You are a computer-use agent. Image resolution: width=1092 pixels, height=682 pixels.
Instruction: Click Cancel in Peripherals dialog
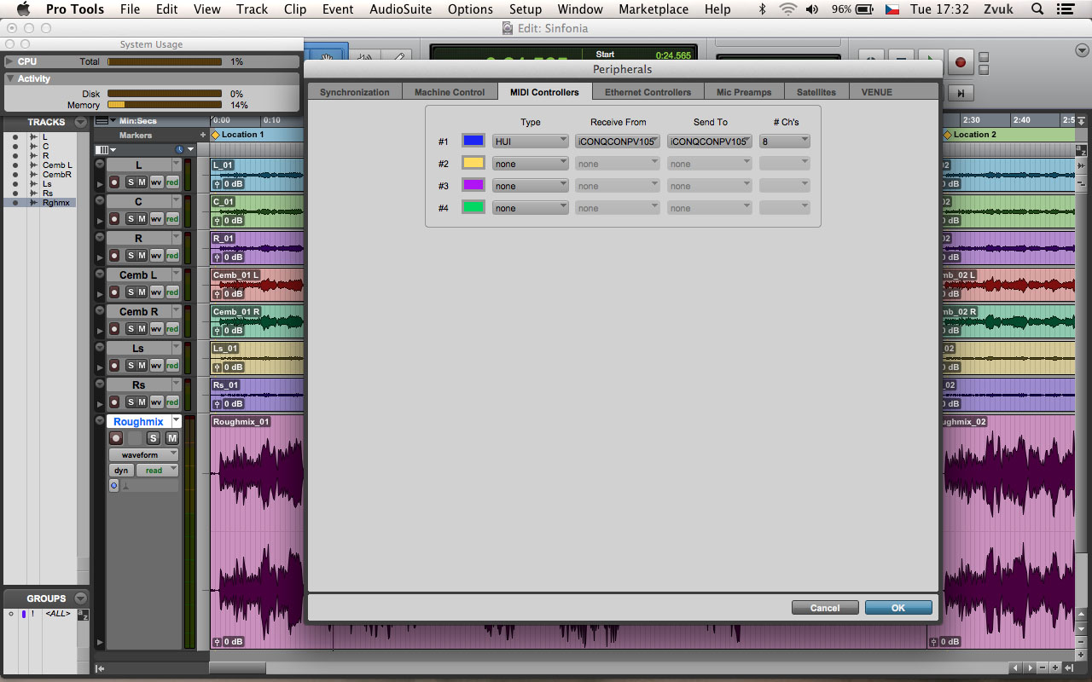[824, 608]
